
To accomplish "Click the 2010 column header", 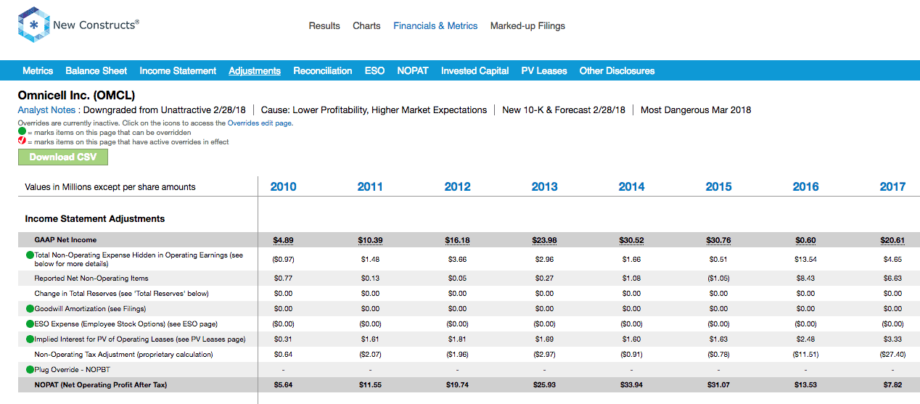I will (x=283, y=186).
